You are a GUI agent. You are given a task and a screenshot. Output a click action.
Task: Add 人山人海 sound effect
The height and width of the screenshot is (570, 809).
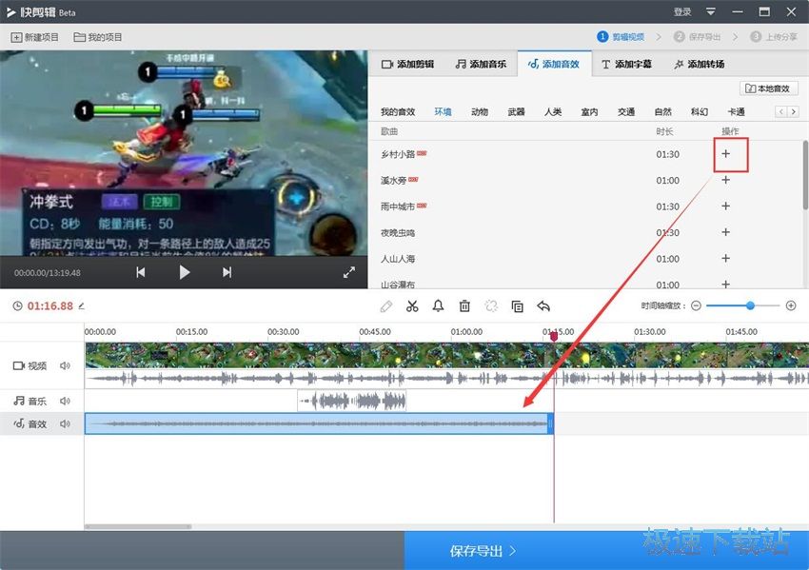click(x=726, y=259)
